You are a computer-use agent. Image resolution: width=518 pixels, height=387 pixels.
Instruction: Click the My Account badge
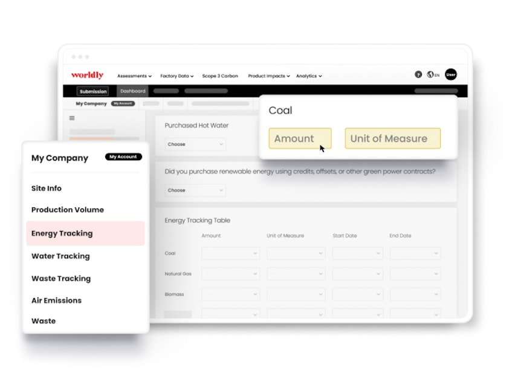coord(123,157)
